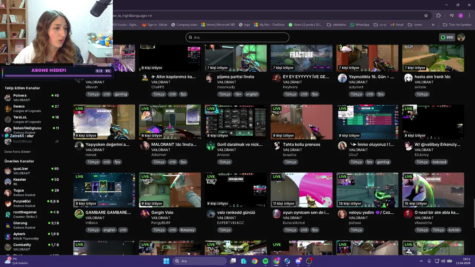This screenshot has height=267, width=475.
Task: Open the datatables bookmark folder
Action: pyautogui.click(x=337, y=25)
